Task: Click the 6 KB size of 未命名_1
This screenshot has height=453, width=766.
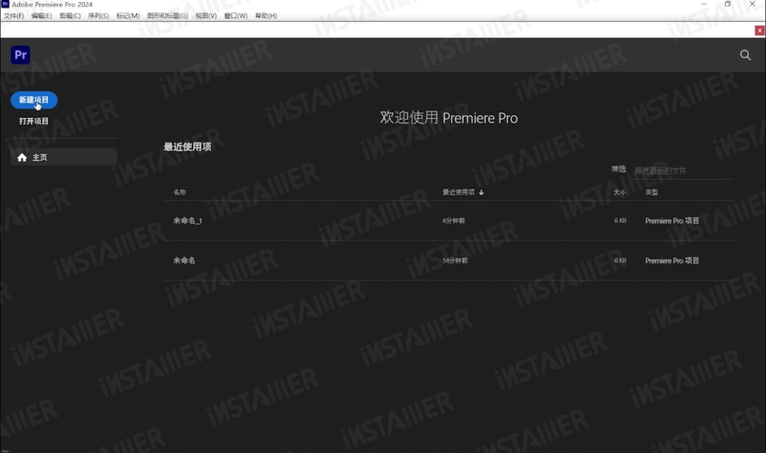Action: point(620,220)
